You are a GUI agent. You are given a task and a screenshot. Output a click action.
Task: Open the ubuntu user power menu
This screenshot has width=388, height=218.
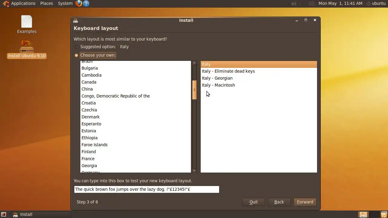[376, 4]
